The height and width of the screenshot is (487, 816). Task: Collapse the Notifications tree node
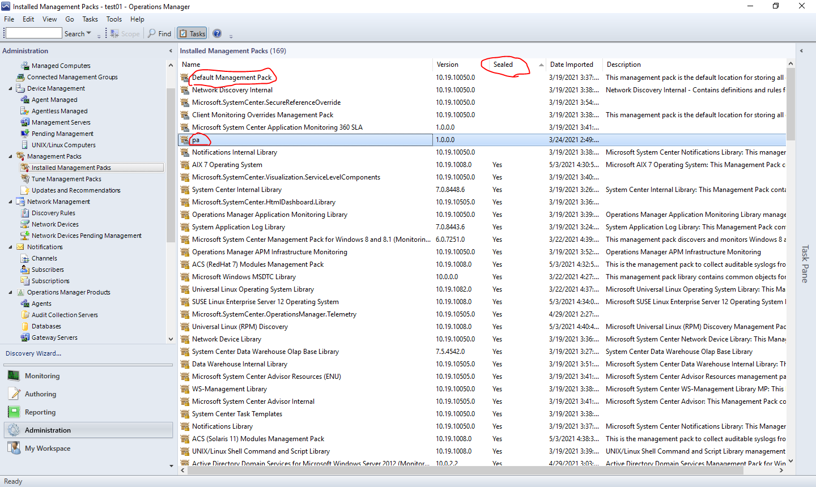point(10,247)
